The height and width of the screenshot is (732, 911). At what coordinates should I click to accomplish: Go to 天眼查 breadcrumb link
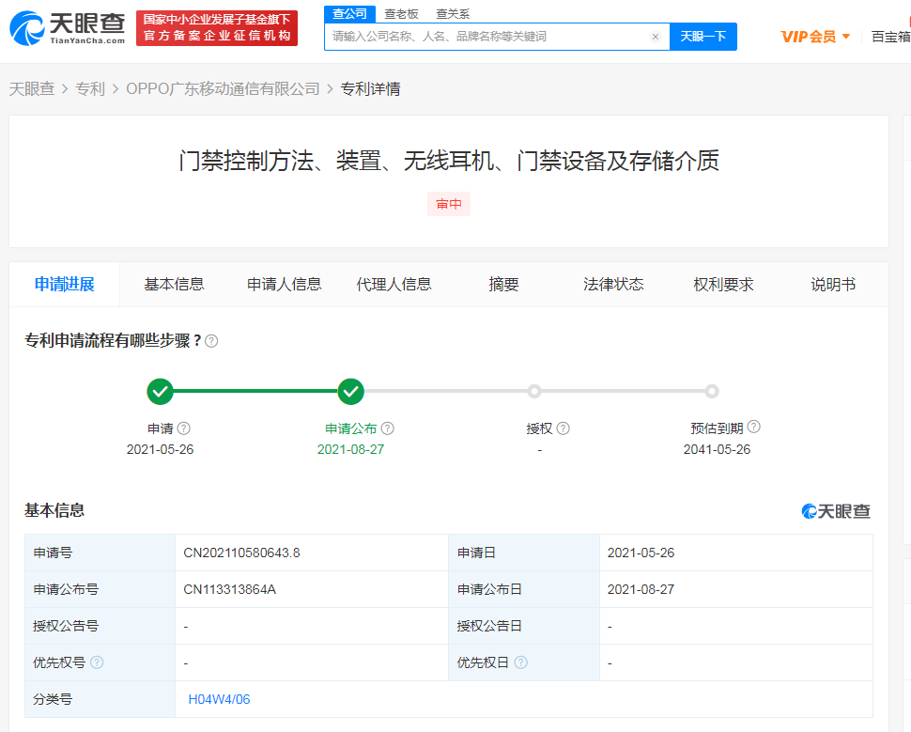(x=32, y=89)
